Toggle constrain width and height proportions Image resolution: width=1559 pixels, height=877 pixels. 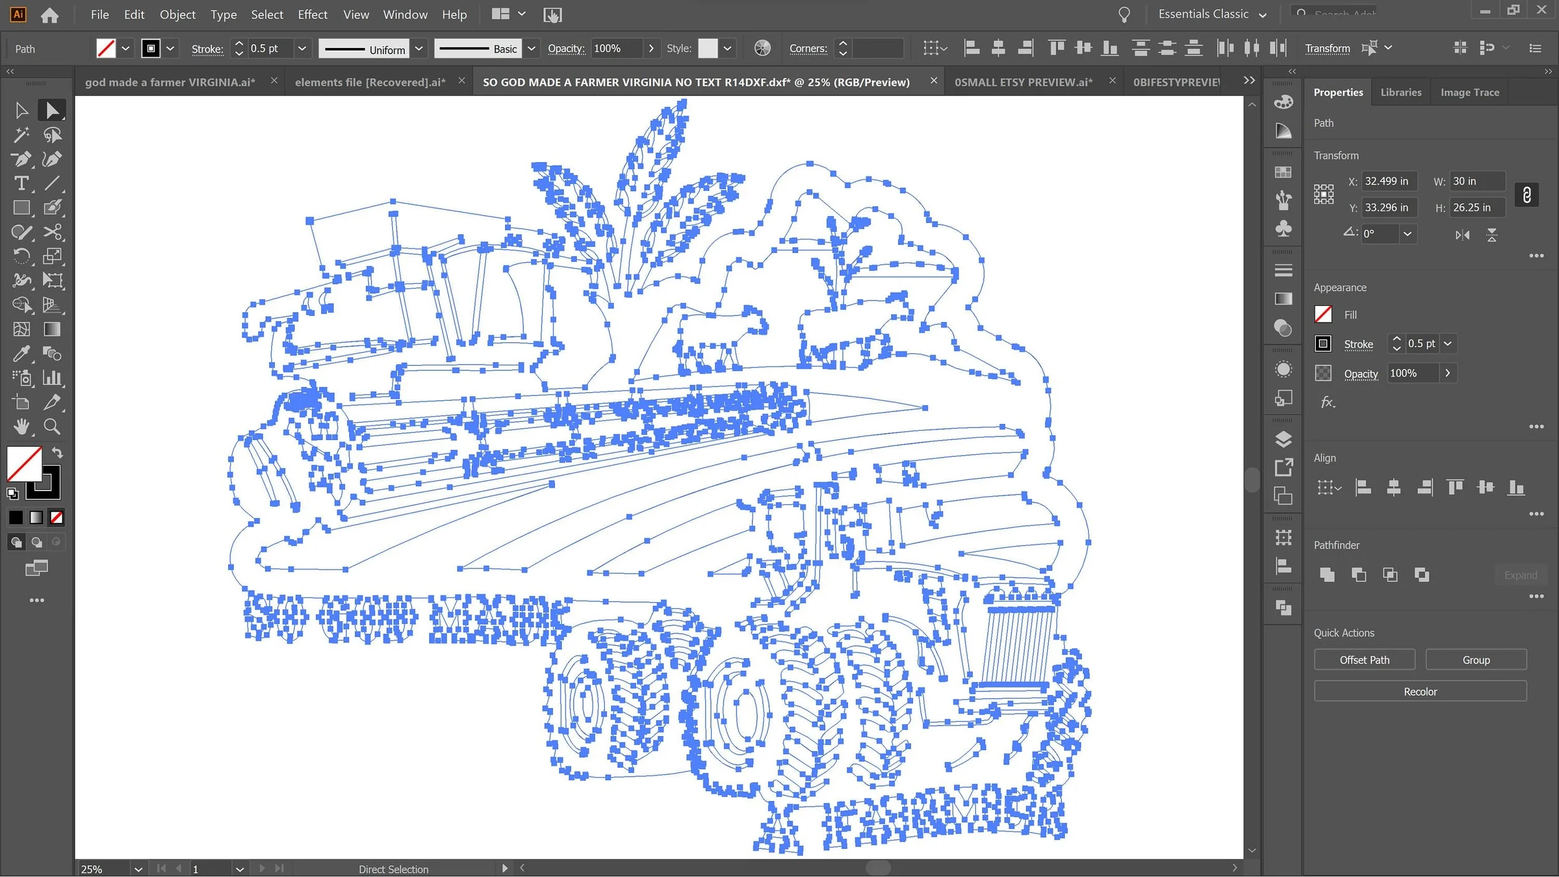point(1526,195)
